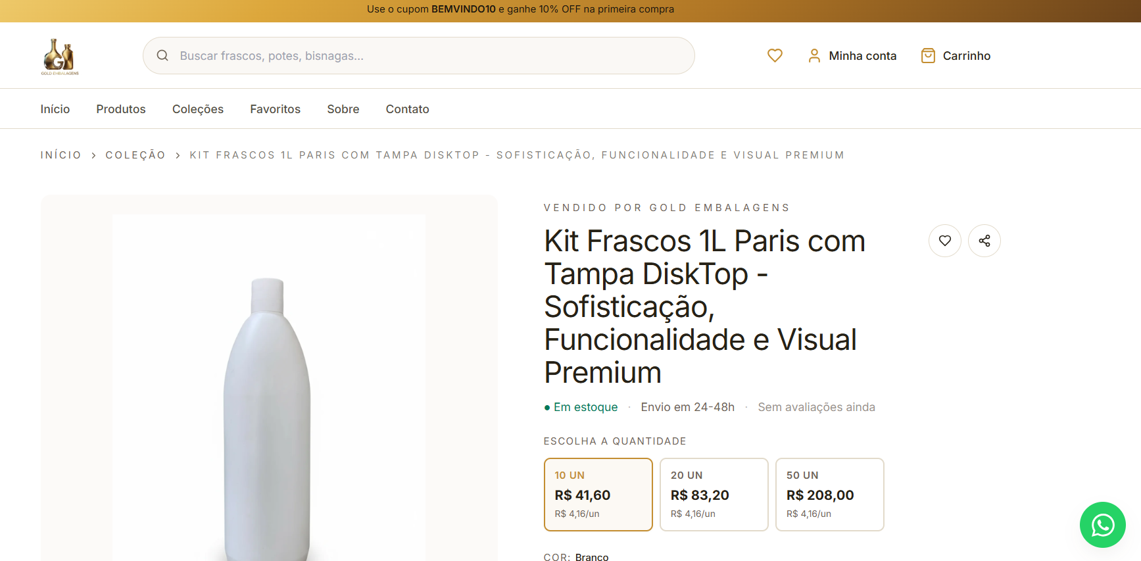Image resolution: width=1141 pixels, height=561 pixels.
Task: Open WhatsApp chat floating button
Action: (x=1103, y=525)
